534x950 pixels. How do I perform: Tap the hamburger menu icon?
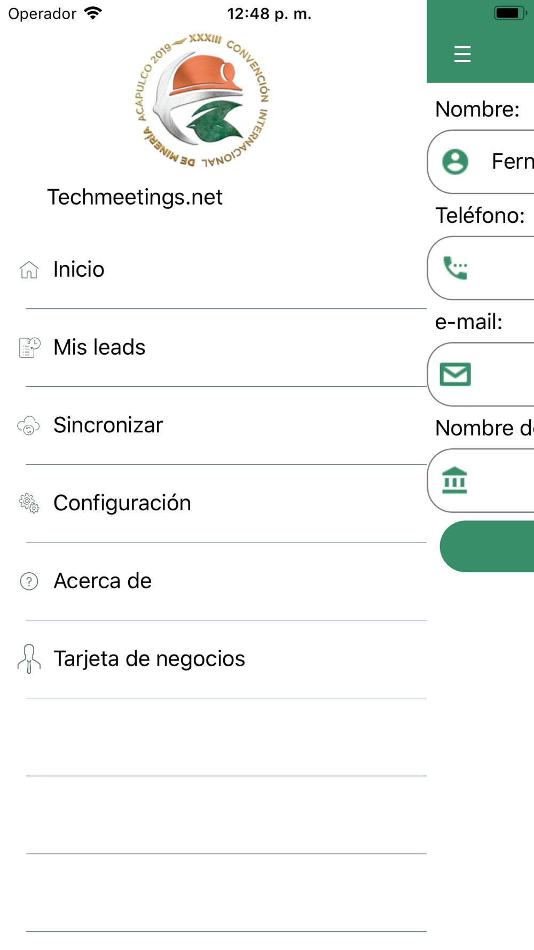[462, 54]
